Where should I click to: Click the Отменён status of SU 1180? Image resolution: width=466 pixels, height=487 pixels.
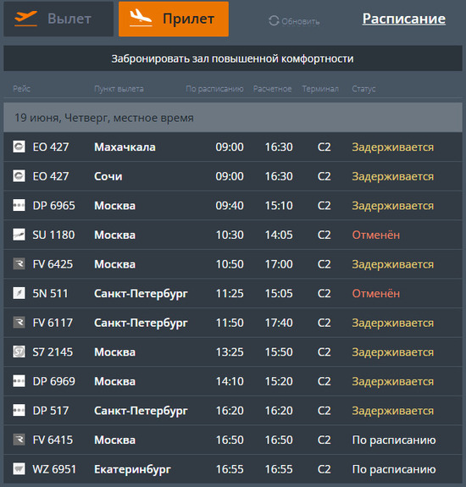click(376, 235)
